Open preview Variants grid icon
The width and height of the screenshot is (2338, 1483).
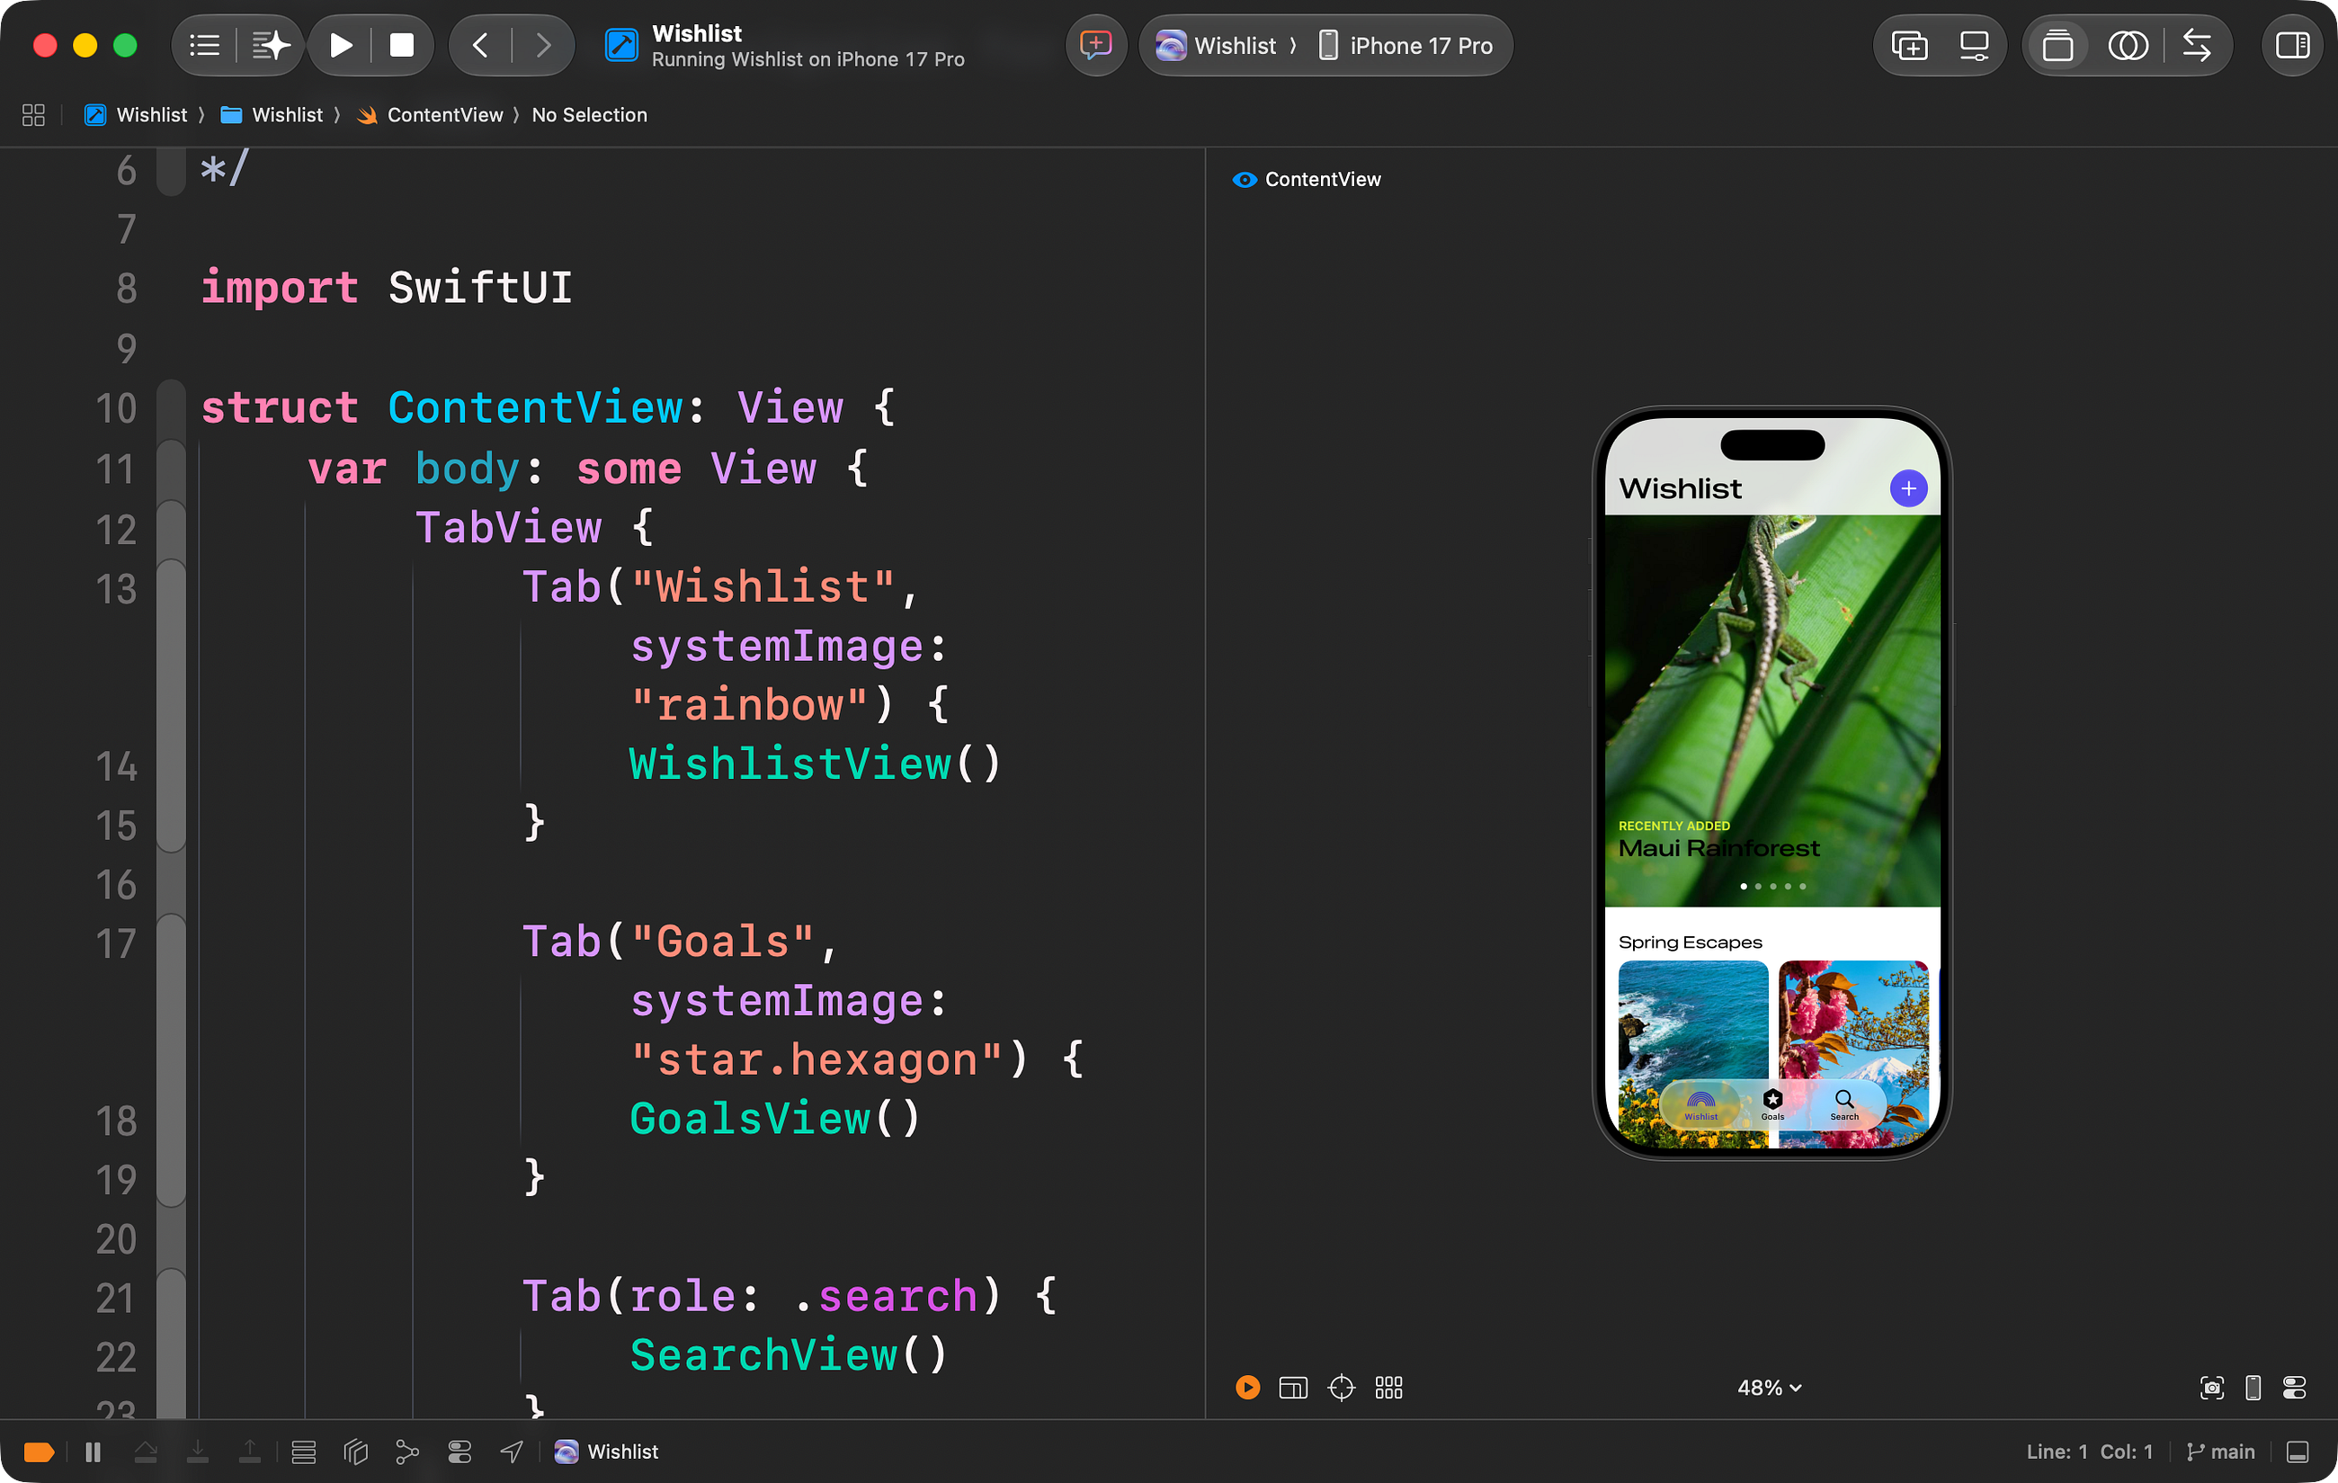(1388, 1388)
